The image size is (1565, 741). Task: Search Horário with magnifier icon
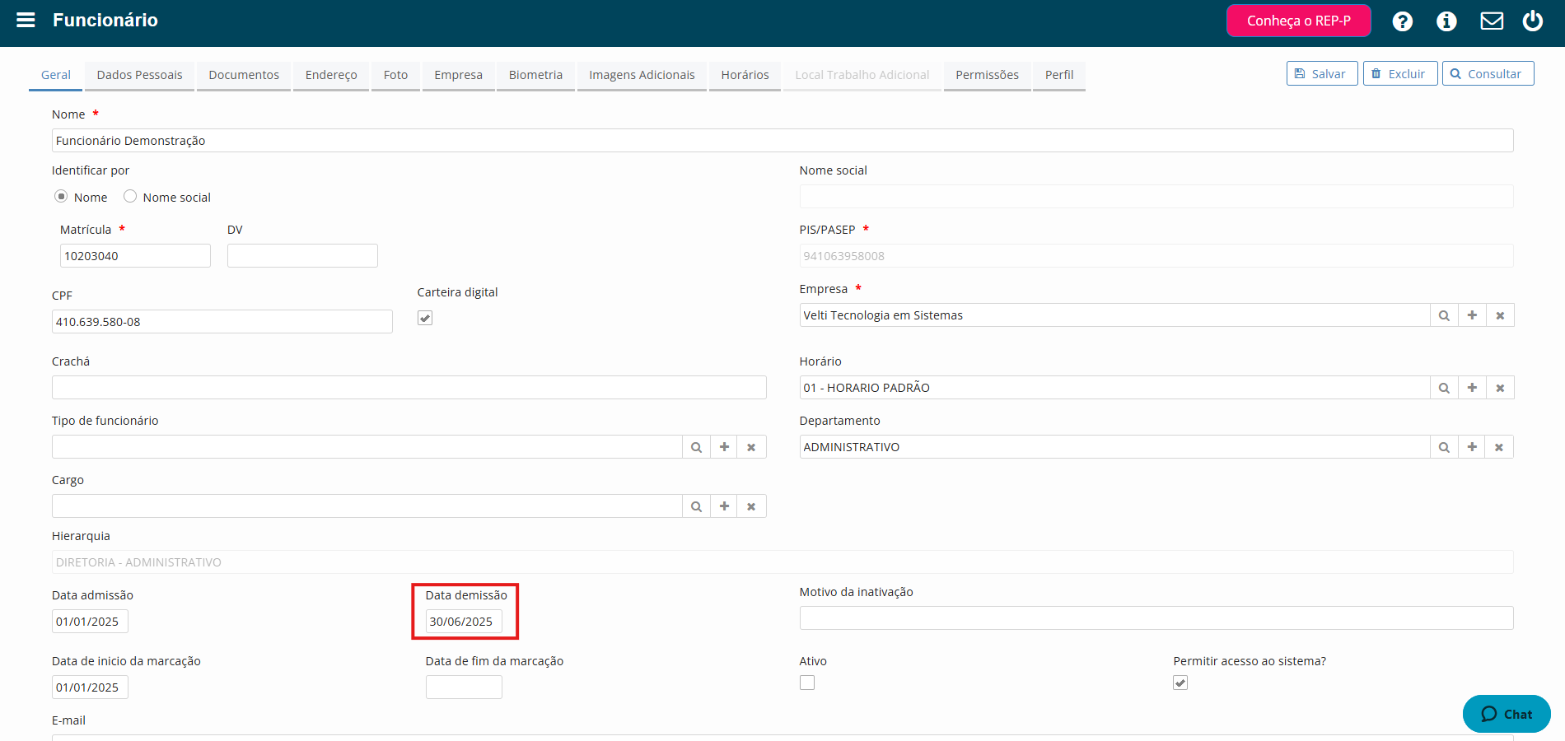point(1444,388)
